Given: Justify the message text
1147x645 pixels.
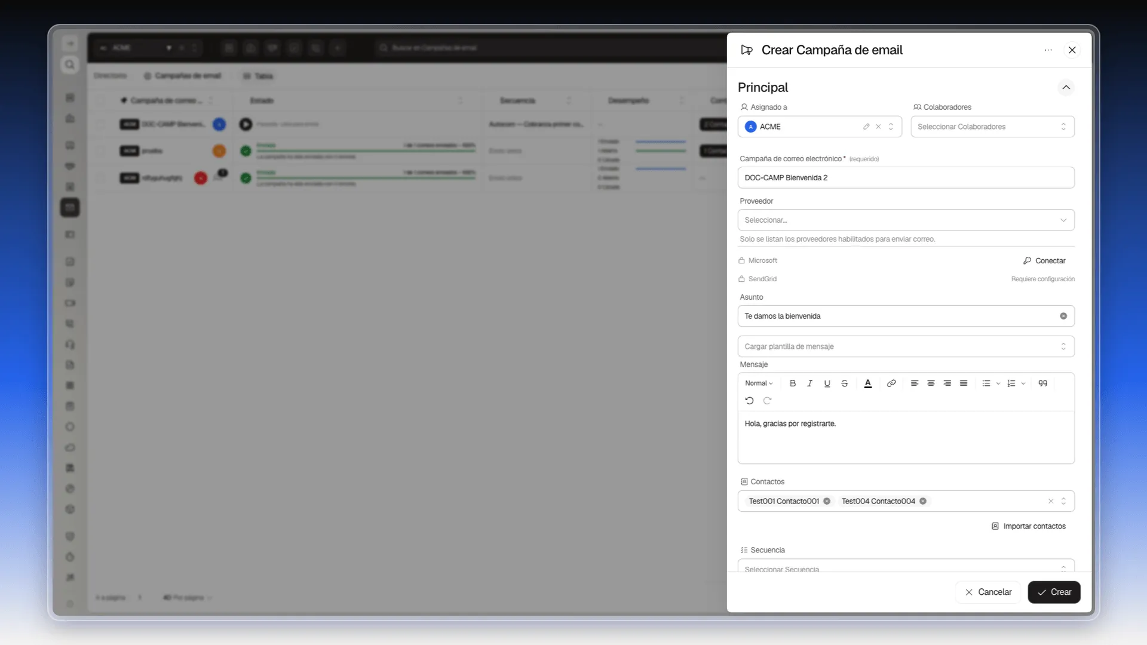Looking at the screenshot, I should pyautogui.click(x=964, y=383).
